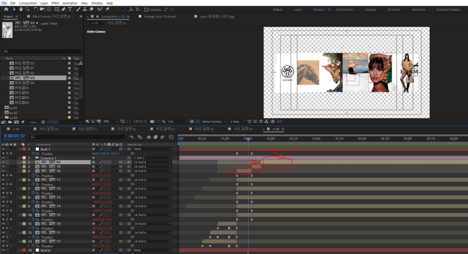Image resolution: width=468 pixels, height=254 pixels.
Task: Toggle eye visibility of layer 6 카드 앞면 11
Action: pyautogui.click(x=3, y=180)
